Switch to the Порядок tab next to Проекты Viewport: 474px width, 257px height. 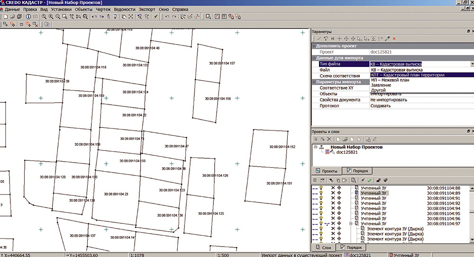click(x=357, y=171)
